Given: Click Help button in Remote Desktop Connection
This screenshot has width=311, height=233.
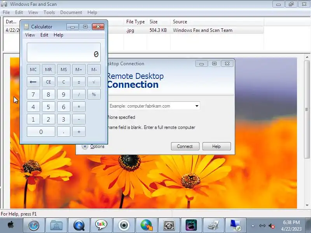Looking at the screenshot, I should [x=217, y=146].
